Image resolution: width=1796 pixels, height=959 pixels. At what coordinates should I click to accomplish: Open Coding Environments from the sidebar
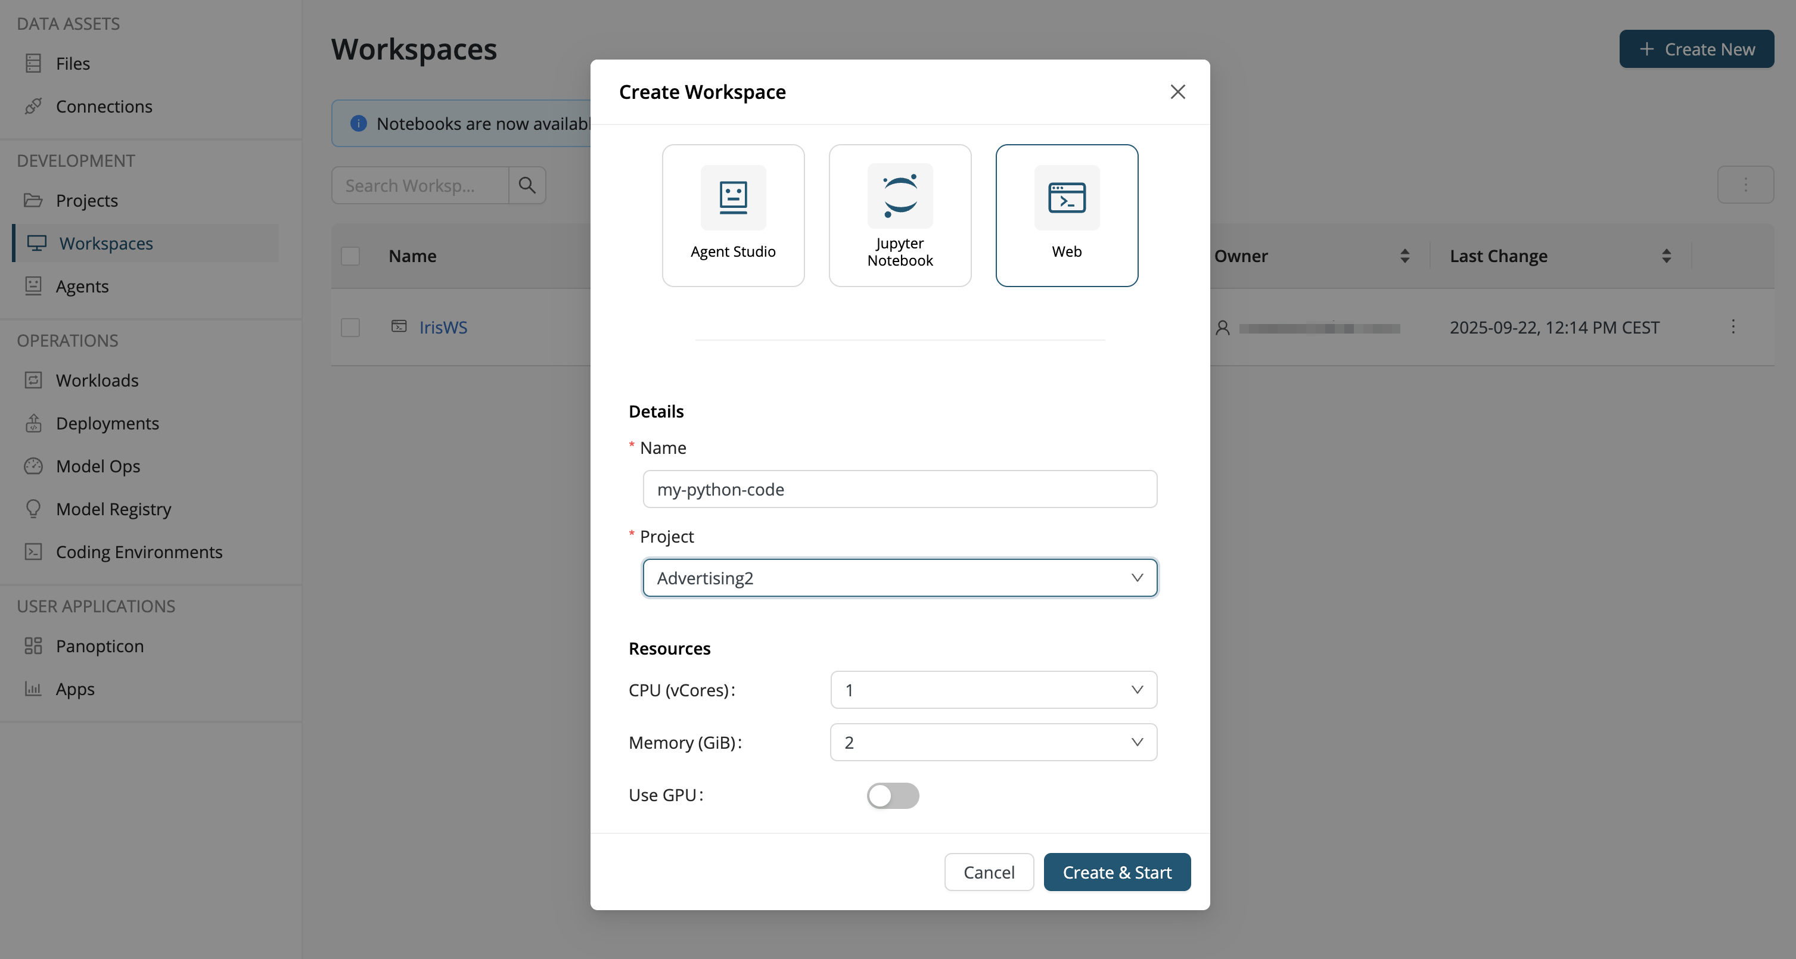(x=139, y=552)
